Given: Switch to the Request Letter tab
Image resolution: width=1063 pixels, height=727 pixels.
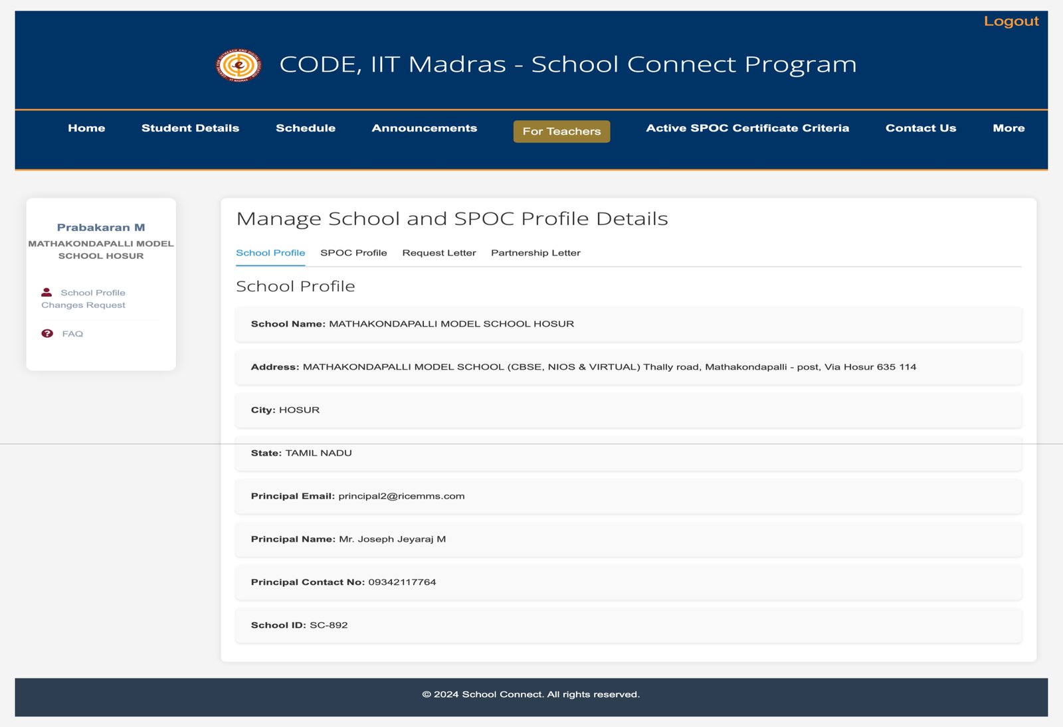Looking at the screenshot, I should (x=439, y=253).
